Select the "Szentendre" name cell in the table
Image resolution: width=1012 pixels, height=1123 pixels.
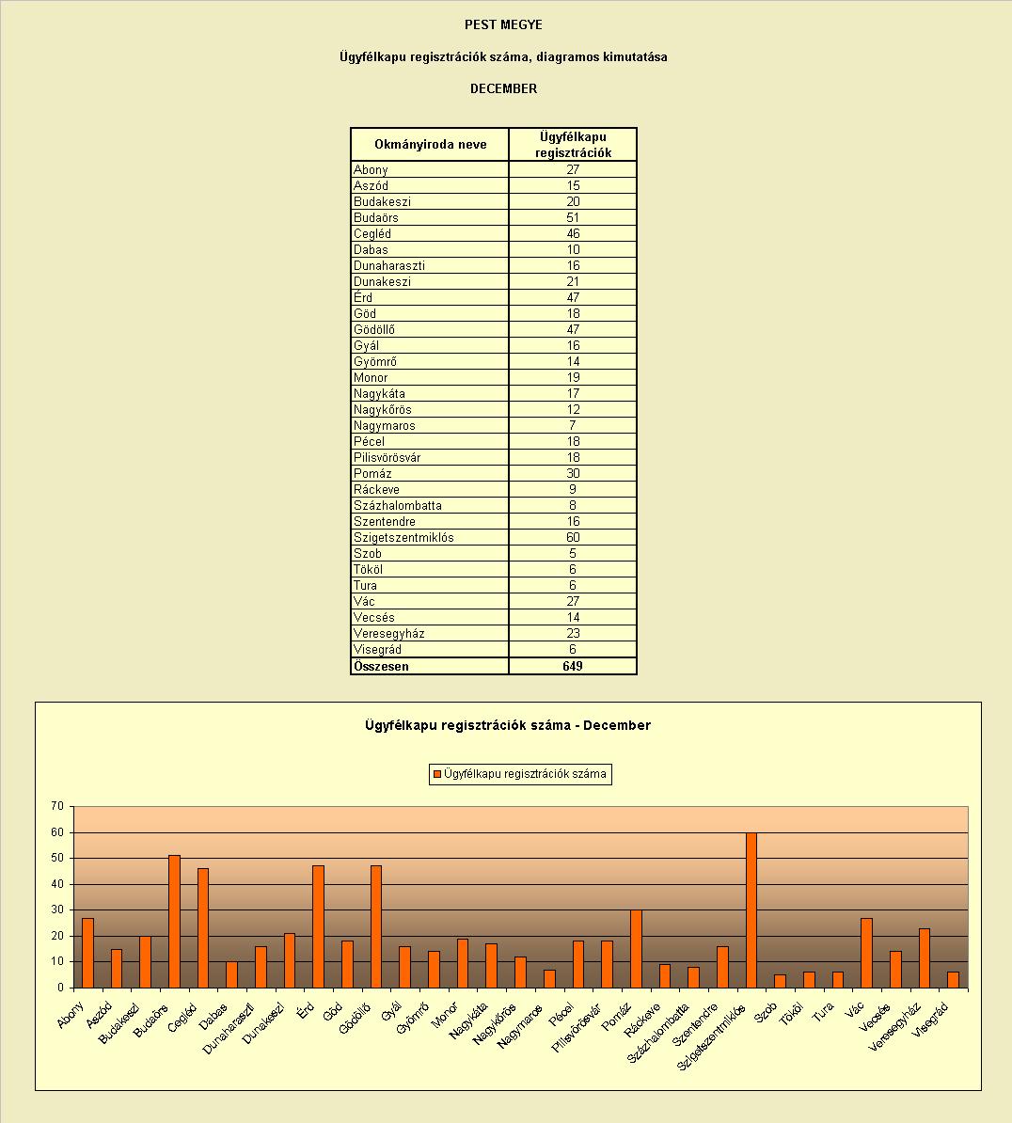(430, 521)
